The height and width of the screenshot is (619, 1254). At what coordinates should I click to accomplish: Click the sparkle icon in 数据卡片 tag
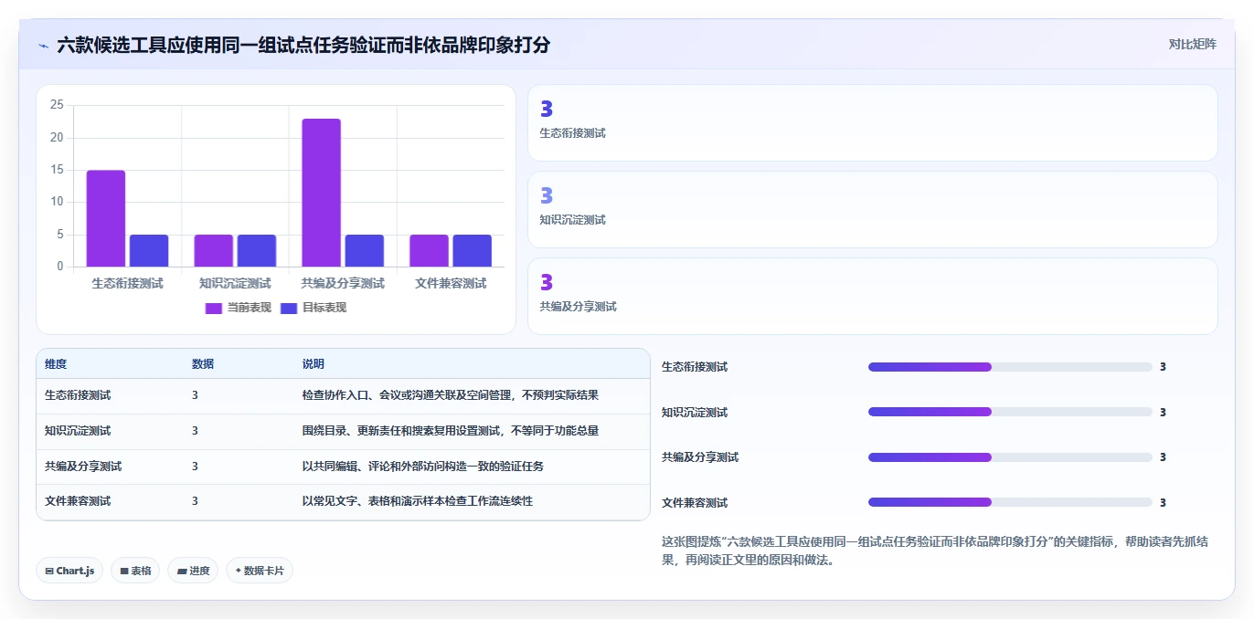click(239, 571)
